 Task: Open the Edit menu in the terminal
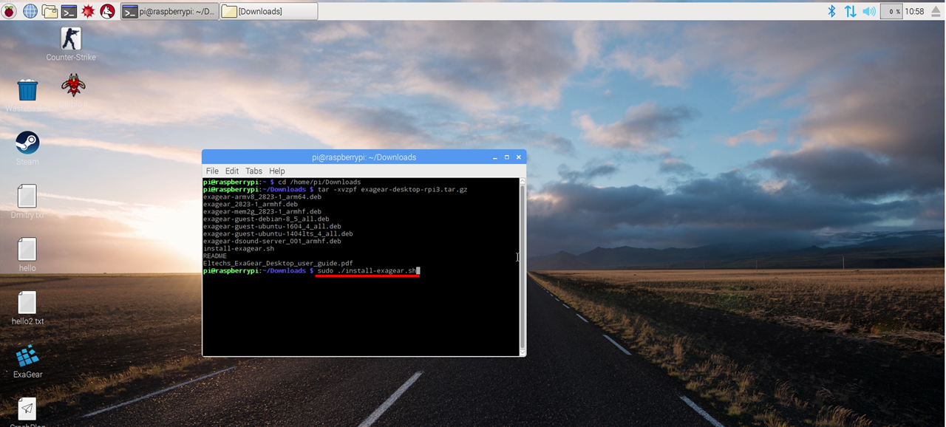(231, 171)
